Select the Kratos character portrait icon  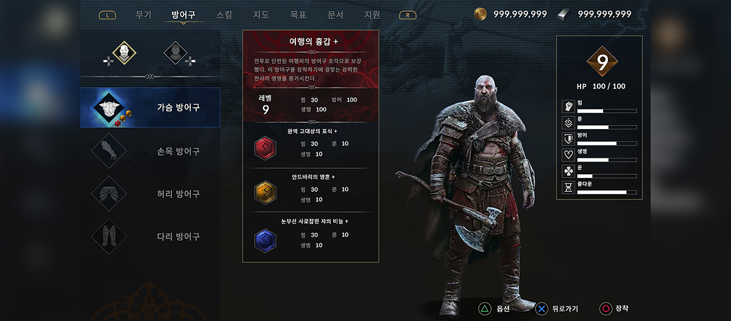(x=124, y=52)
